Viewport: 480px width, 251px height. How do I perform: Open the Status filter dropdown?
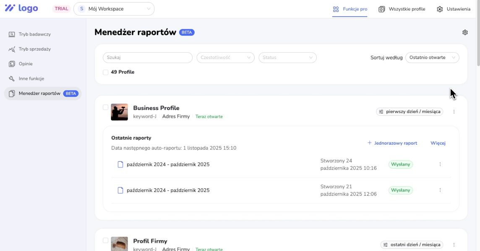click(x=287, y=58)
